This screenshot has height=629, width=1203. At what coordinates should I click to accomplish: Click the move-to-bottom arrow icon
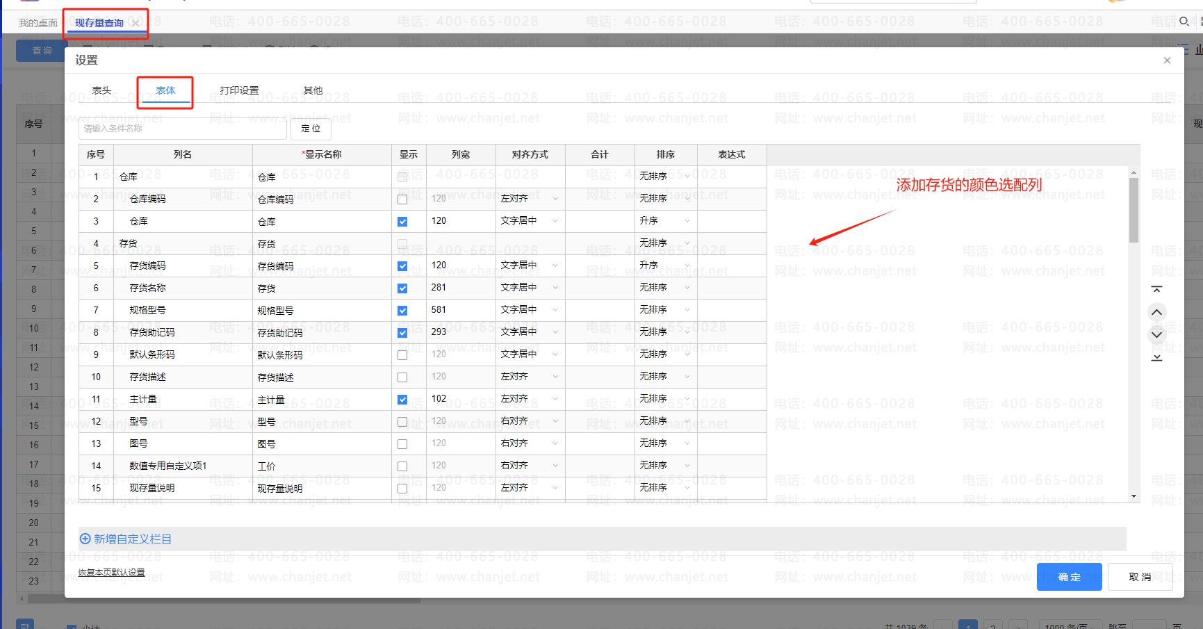point(1156,357)
